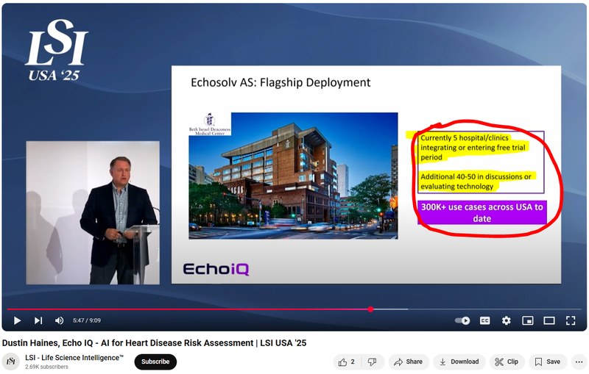Screen dimensions: 589x374
Task: Open the video settings gear
Action: coord(506,320)
